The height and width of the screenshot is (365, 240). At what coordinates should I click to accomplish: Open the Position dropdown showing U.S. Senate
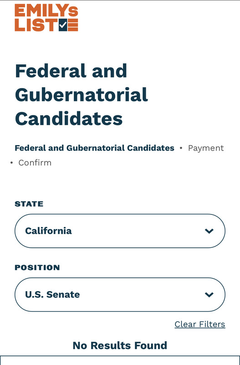click(x=120, y=294)
